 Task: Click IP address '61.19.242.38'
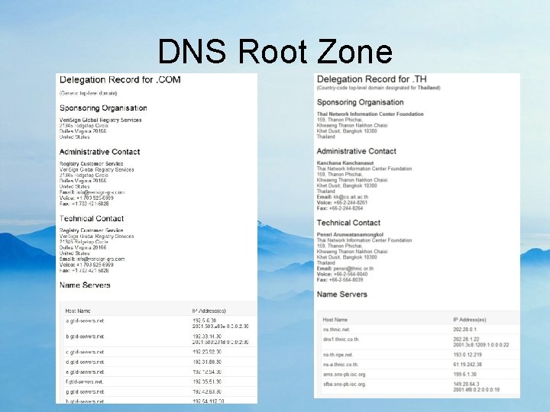pyautogui.click(x=467, y=365)
